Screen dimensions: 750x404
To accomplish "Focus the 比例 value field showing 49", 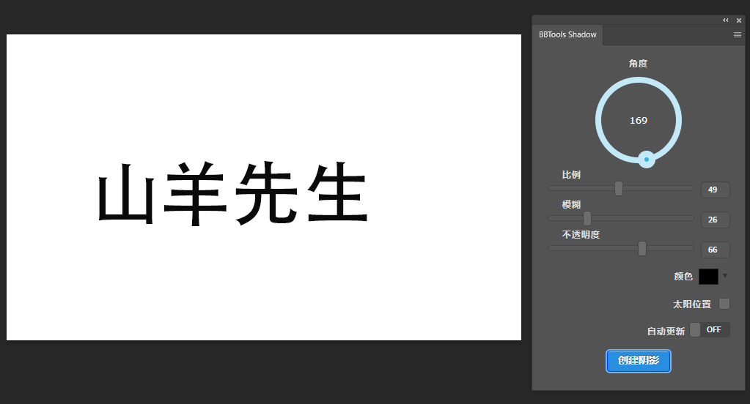I will 715,190.
